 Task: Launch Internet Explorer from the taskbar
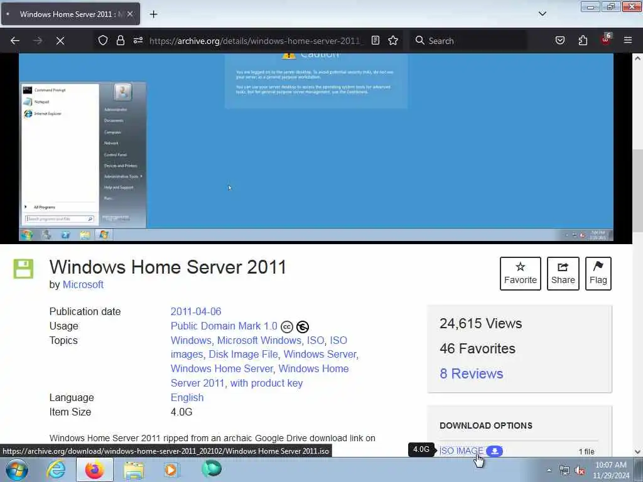point(56,469)
